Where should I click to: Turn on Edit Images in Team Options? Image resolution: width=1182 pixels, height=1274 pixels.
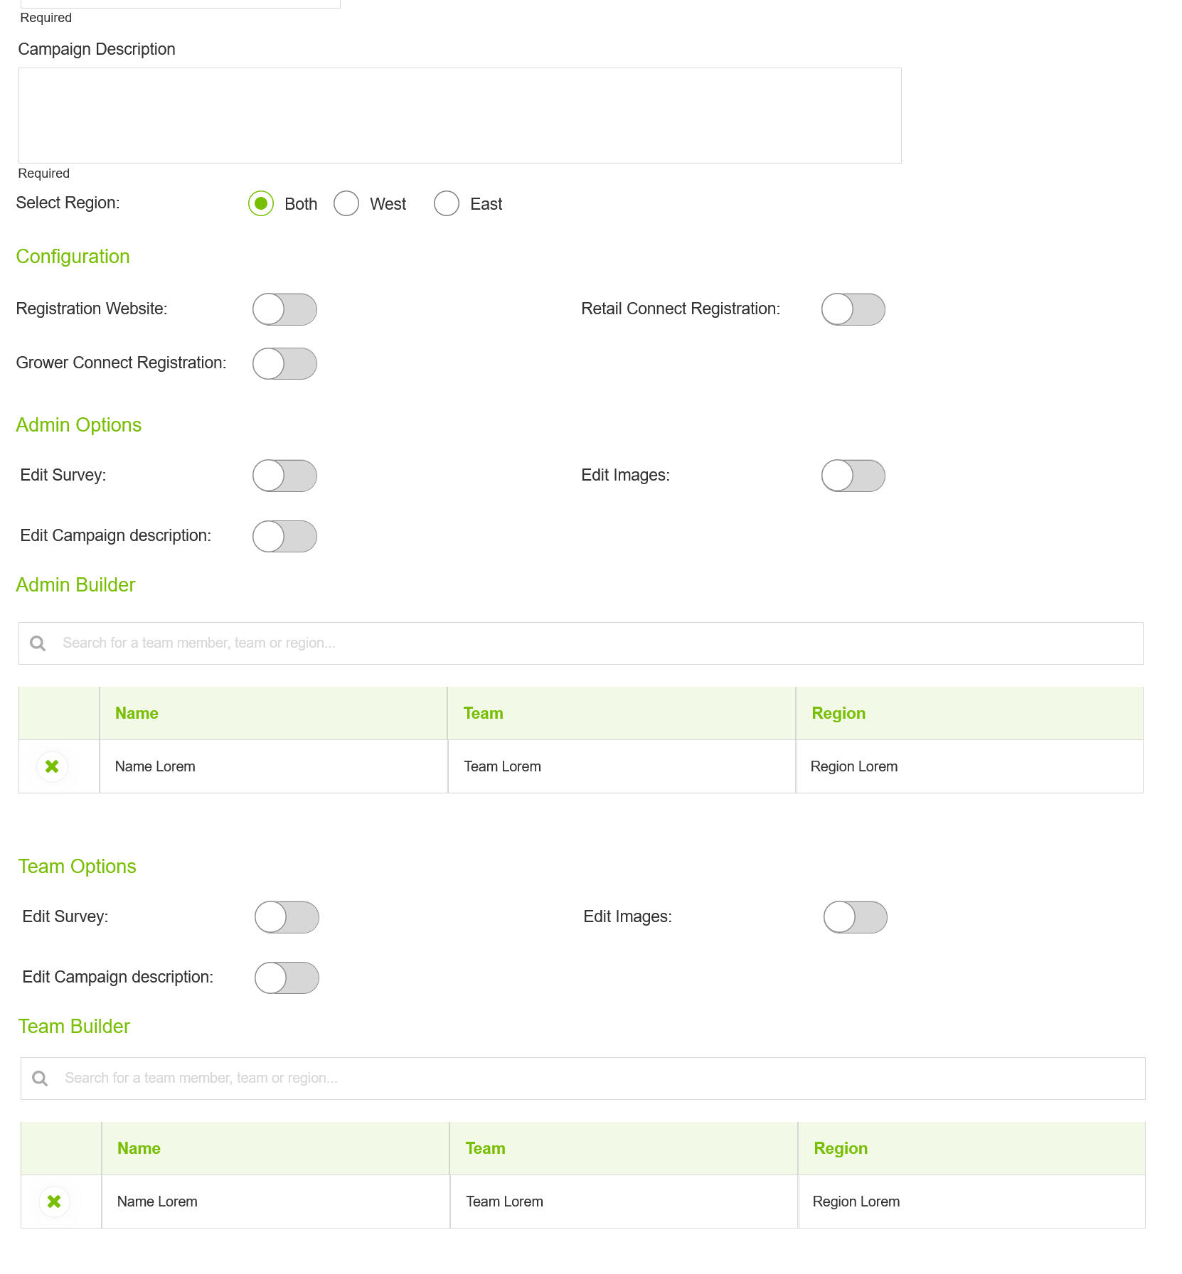(x=855, y=917)
